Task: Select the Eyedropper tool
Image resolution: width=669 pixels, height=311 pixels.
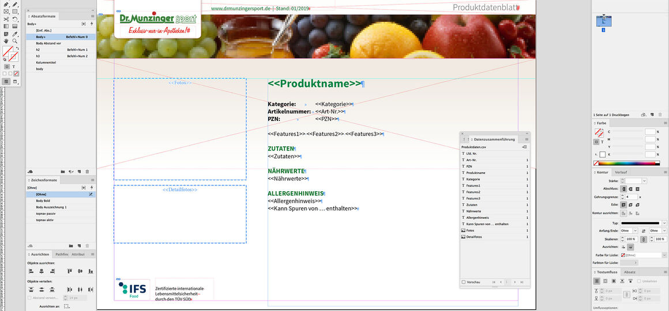Action: pos(16,34)
